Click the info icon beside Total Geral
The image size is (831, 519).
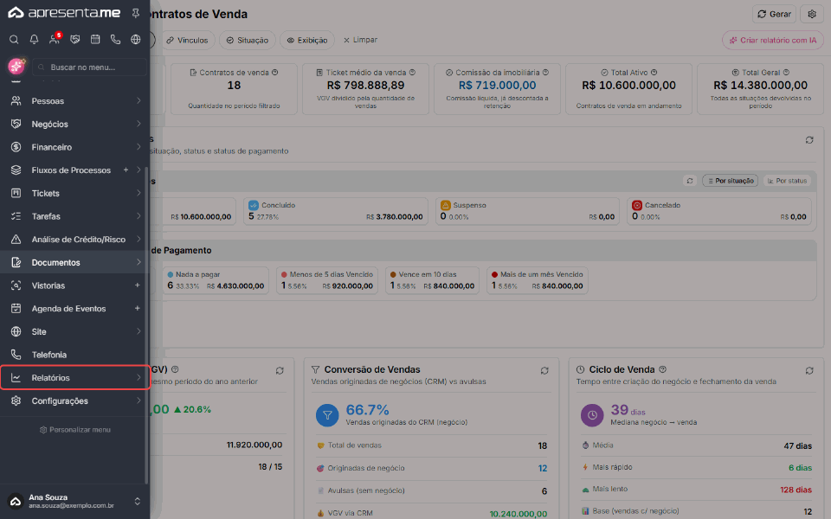(x=787, y=73)
